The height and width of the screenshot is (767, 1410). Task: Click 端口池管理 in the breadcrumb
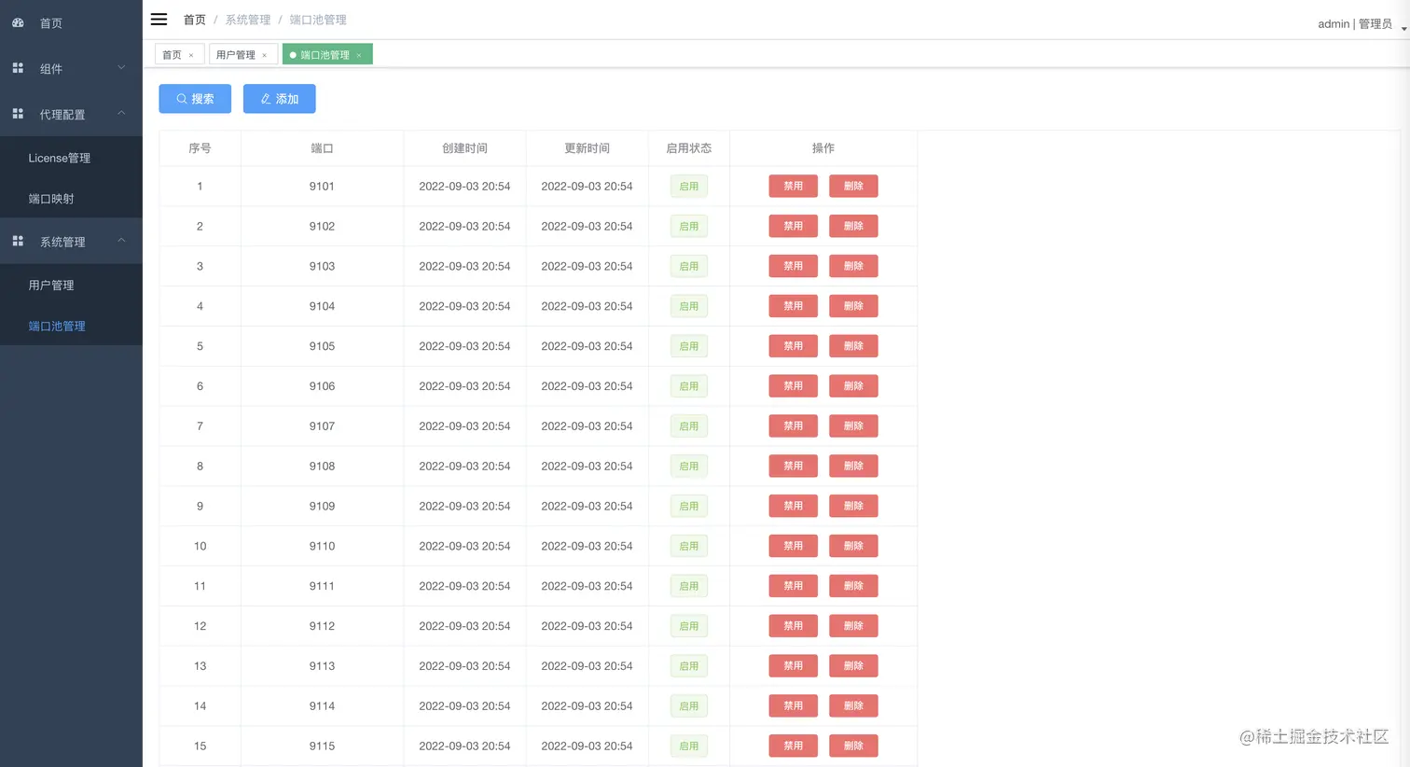[x=318, y=20]
